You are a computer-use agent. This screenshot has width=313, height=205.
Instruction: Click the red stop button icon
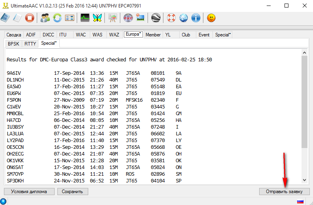pyautogui.click(x=30, y=18)
